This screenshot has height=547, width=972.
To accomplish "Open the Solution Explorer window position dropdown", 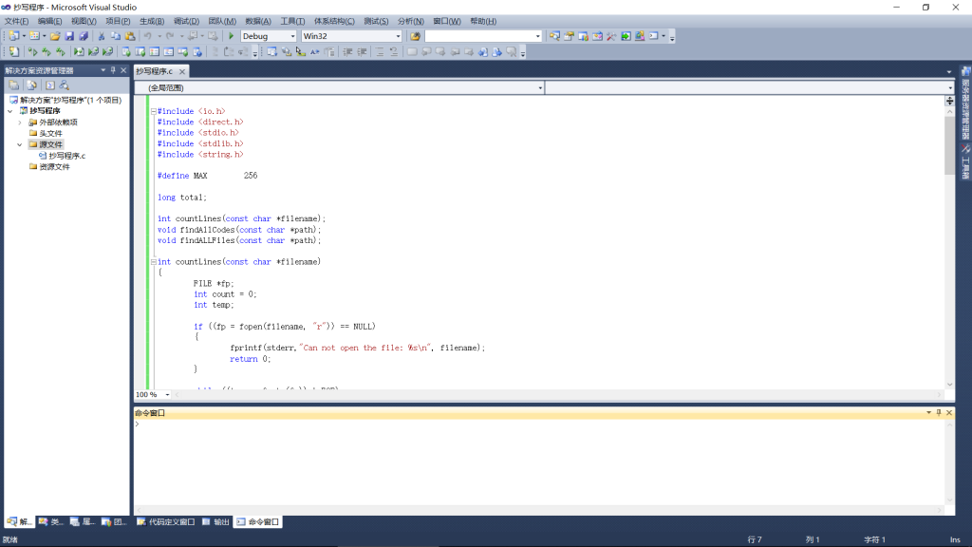I will click(103, 70).
